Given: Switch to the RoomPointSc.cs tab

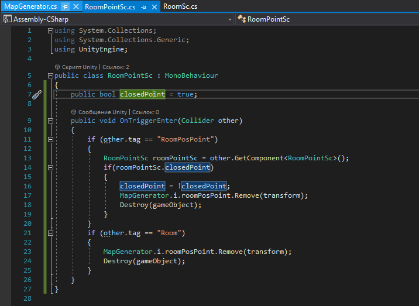Looking at the screenshot, I should coord(110,7).
